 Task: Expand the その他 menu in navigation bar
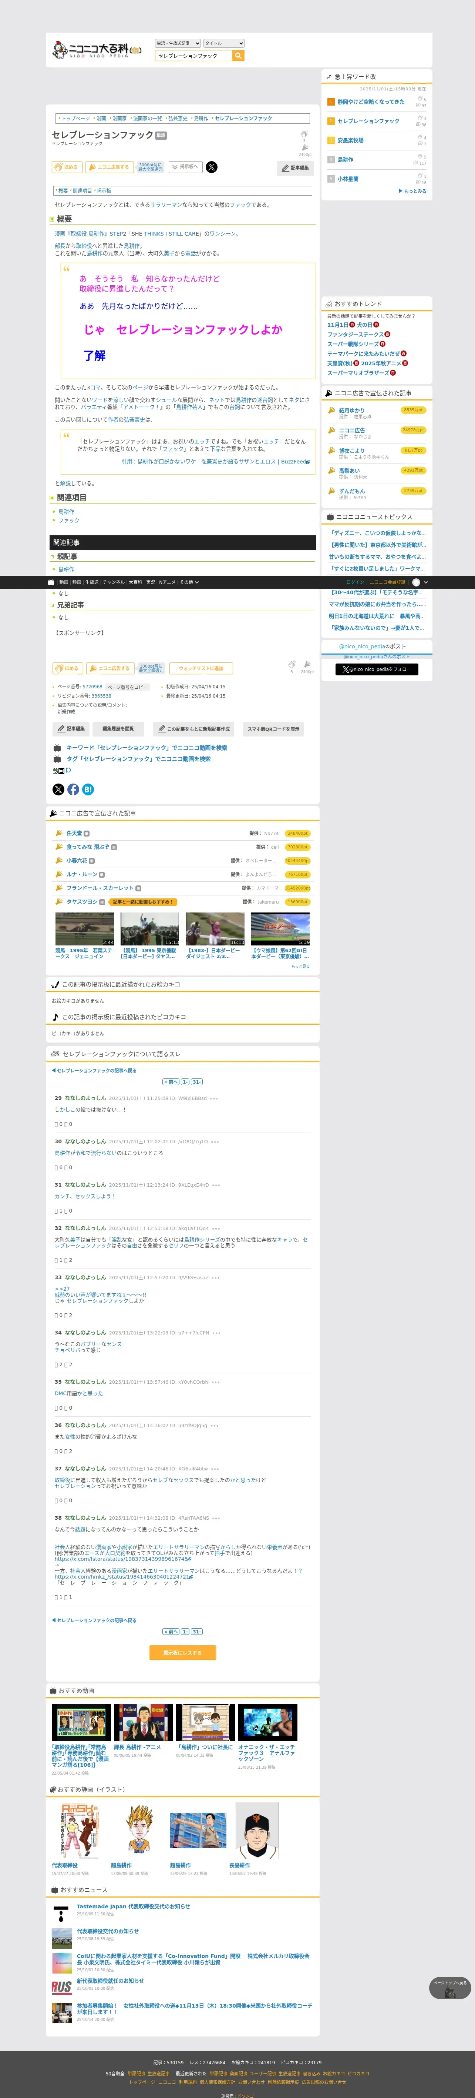pyautogui.click(x=189, y=582)
